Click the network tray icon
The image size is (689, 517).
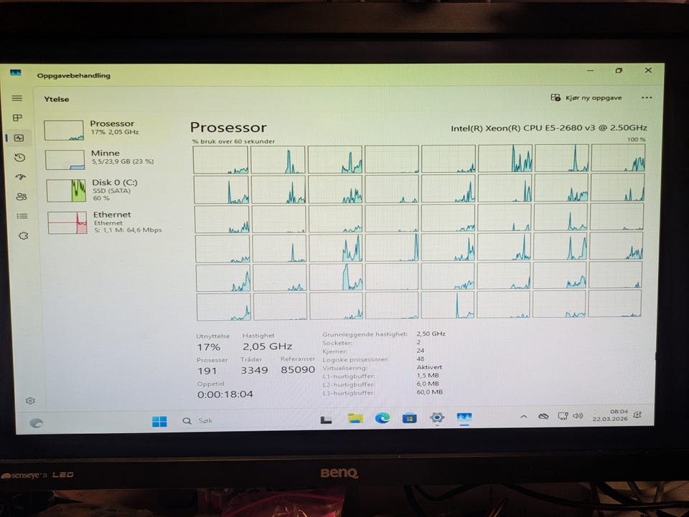(x=563, y=416)
